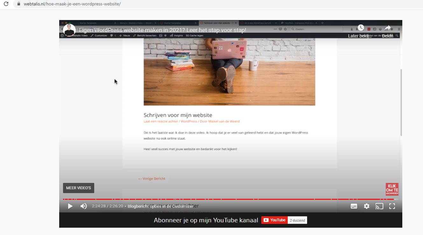Click 'Bericht bewerken' in recorded admin bar
The width and height of the screenshot is (423, 235).
145,36
